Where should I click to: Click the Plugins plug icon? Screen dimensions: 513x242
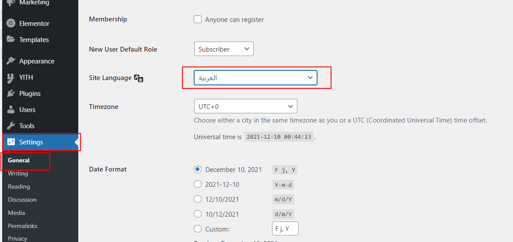coord(11,94)
